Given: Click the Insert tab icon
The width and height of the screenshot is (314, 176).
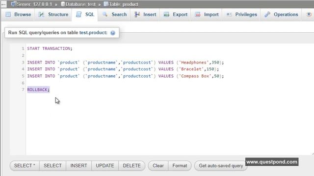Looking at the screenshot, I should pos(137,14).
